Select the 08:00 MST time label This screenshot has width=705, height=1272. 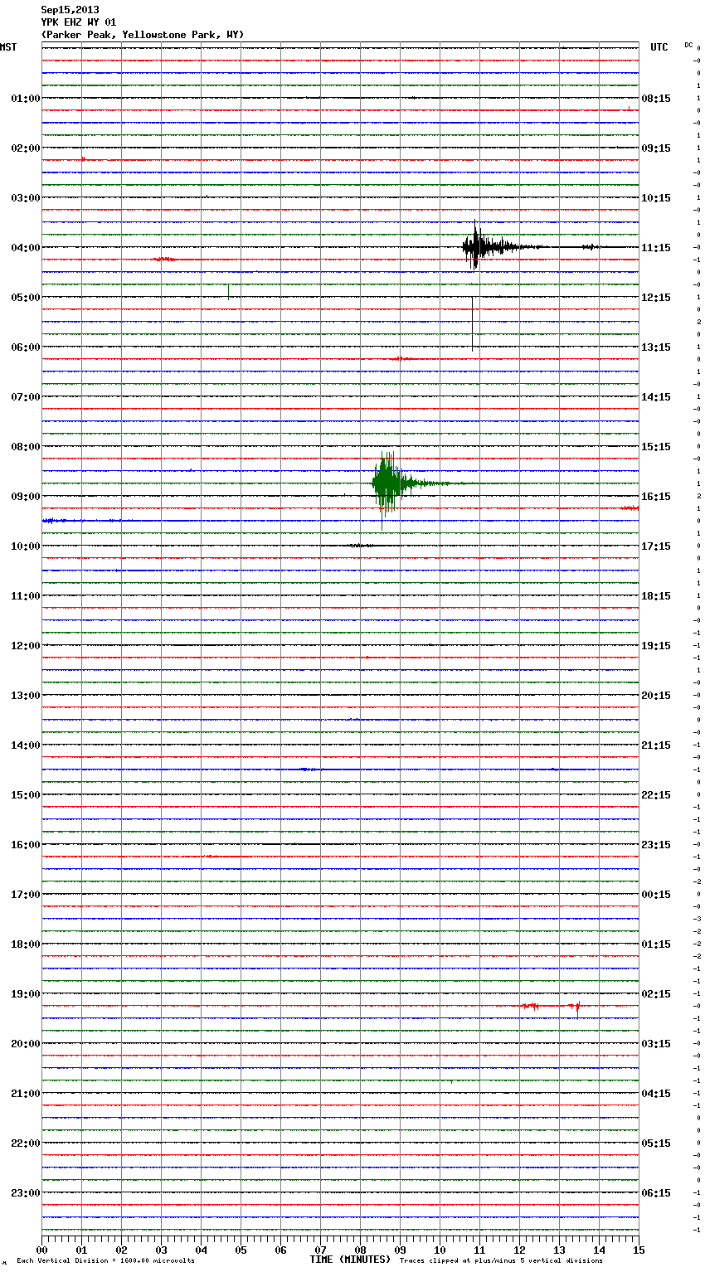click(26, 447)
